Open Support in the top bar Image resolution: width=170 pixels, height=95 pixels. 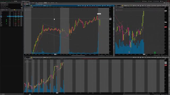(150, 1)
